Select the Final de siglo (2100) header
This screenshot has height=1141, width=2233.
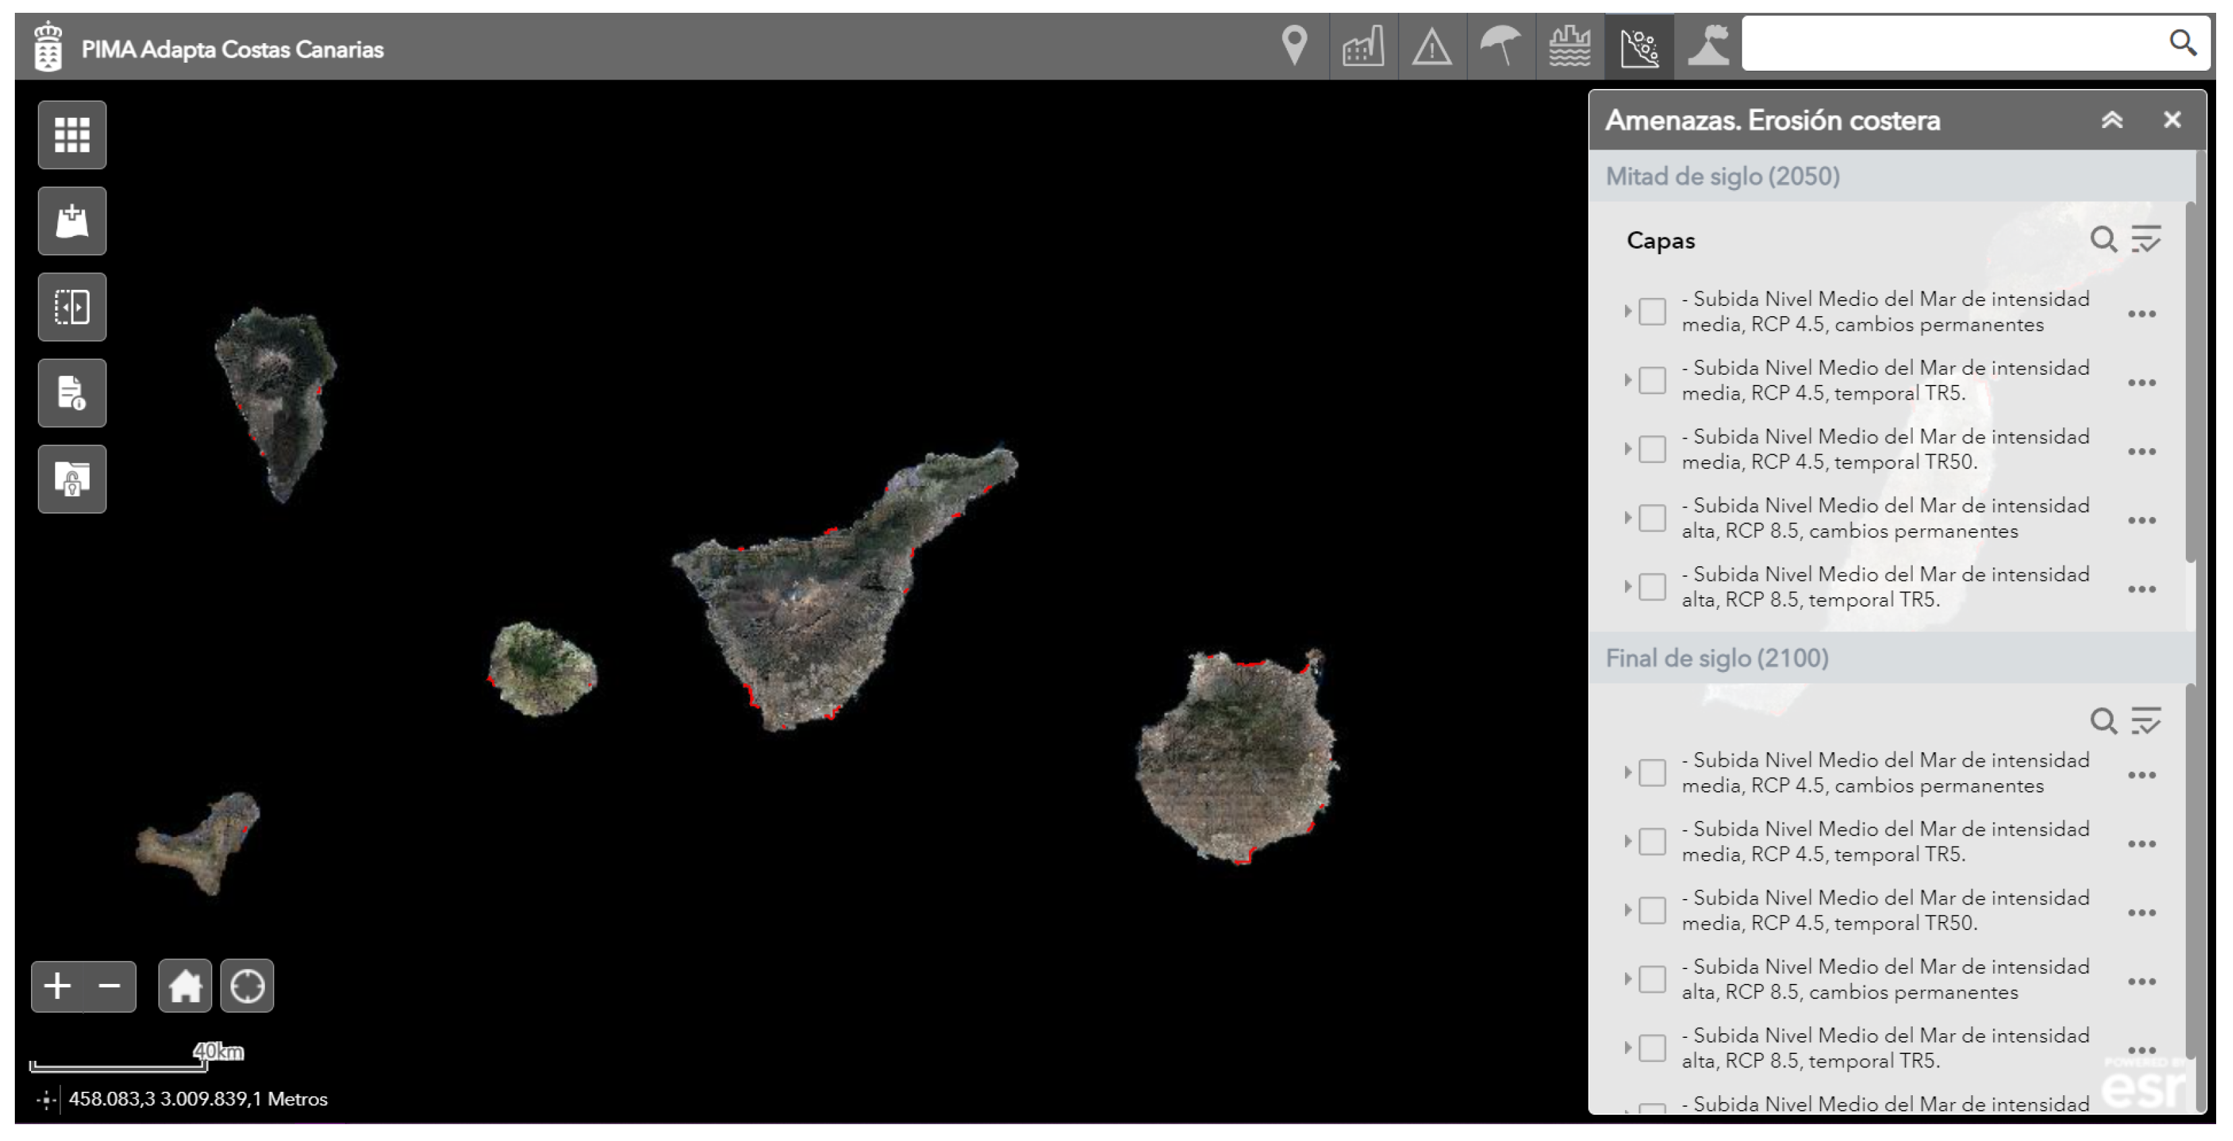tap(1716, 658)
